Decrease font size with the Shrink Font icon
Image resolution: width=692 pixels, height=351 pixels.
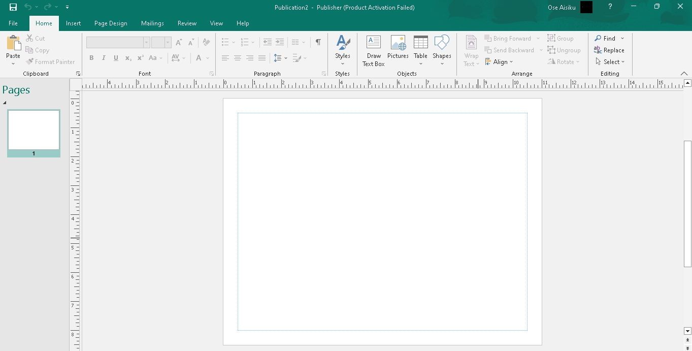[x=191, y=43]
